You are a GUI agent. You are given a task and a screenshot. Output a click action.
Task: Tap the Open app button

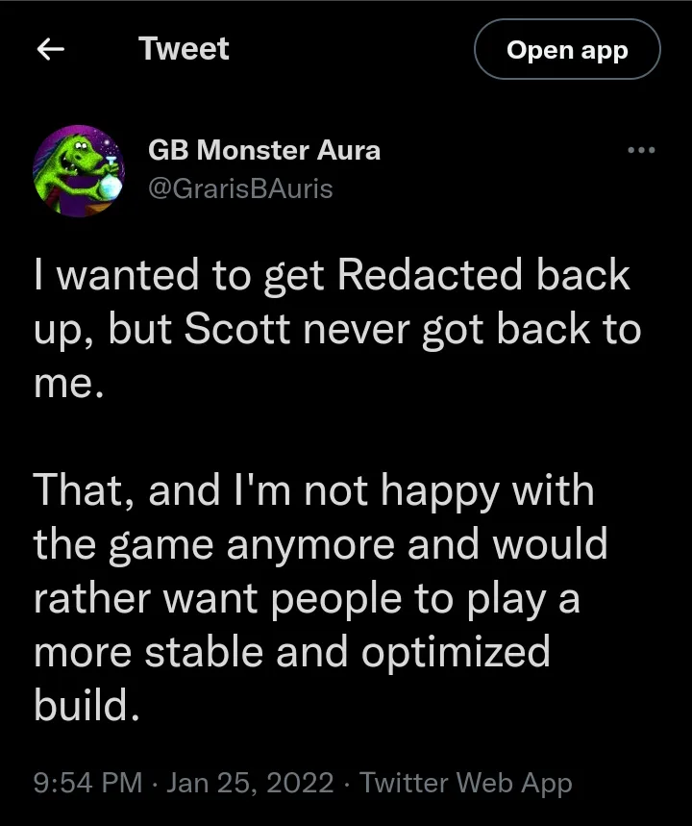click(567, 49)
